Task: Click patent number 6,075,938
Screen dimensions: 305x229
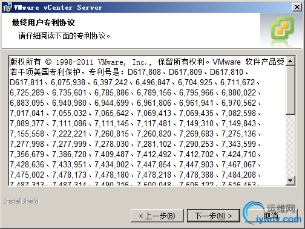Action: 68,82
